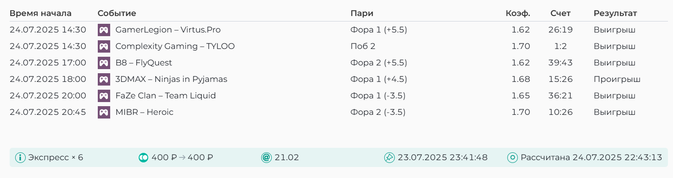Click the @ odds icon near 21.02

click(x=266, y=158)
